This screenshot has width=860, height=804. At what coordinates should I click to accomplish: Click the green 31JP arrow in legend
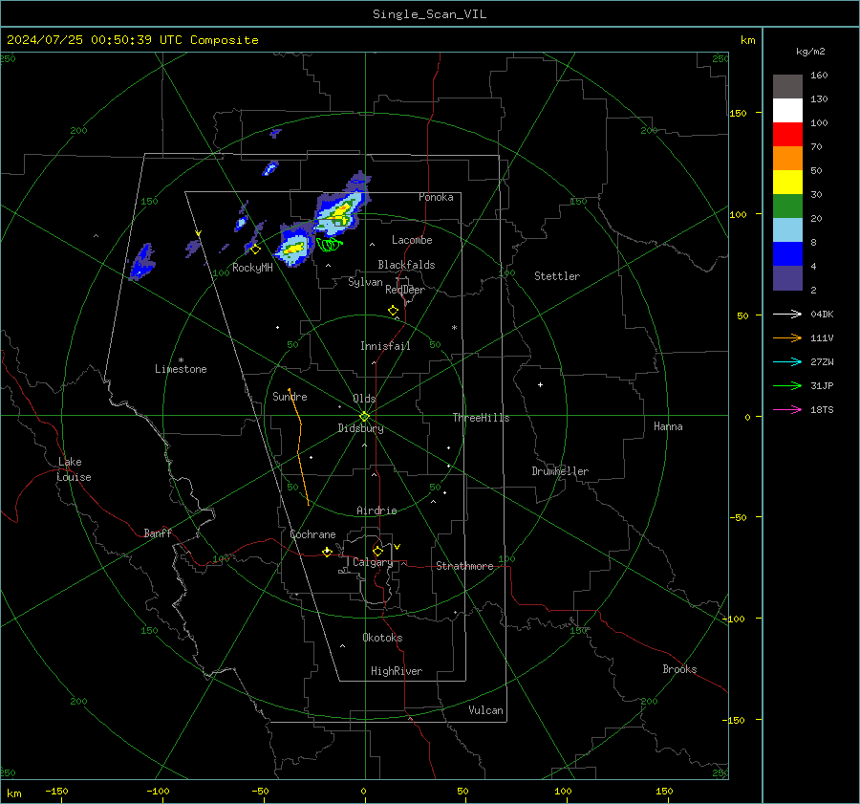787,386
